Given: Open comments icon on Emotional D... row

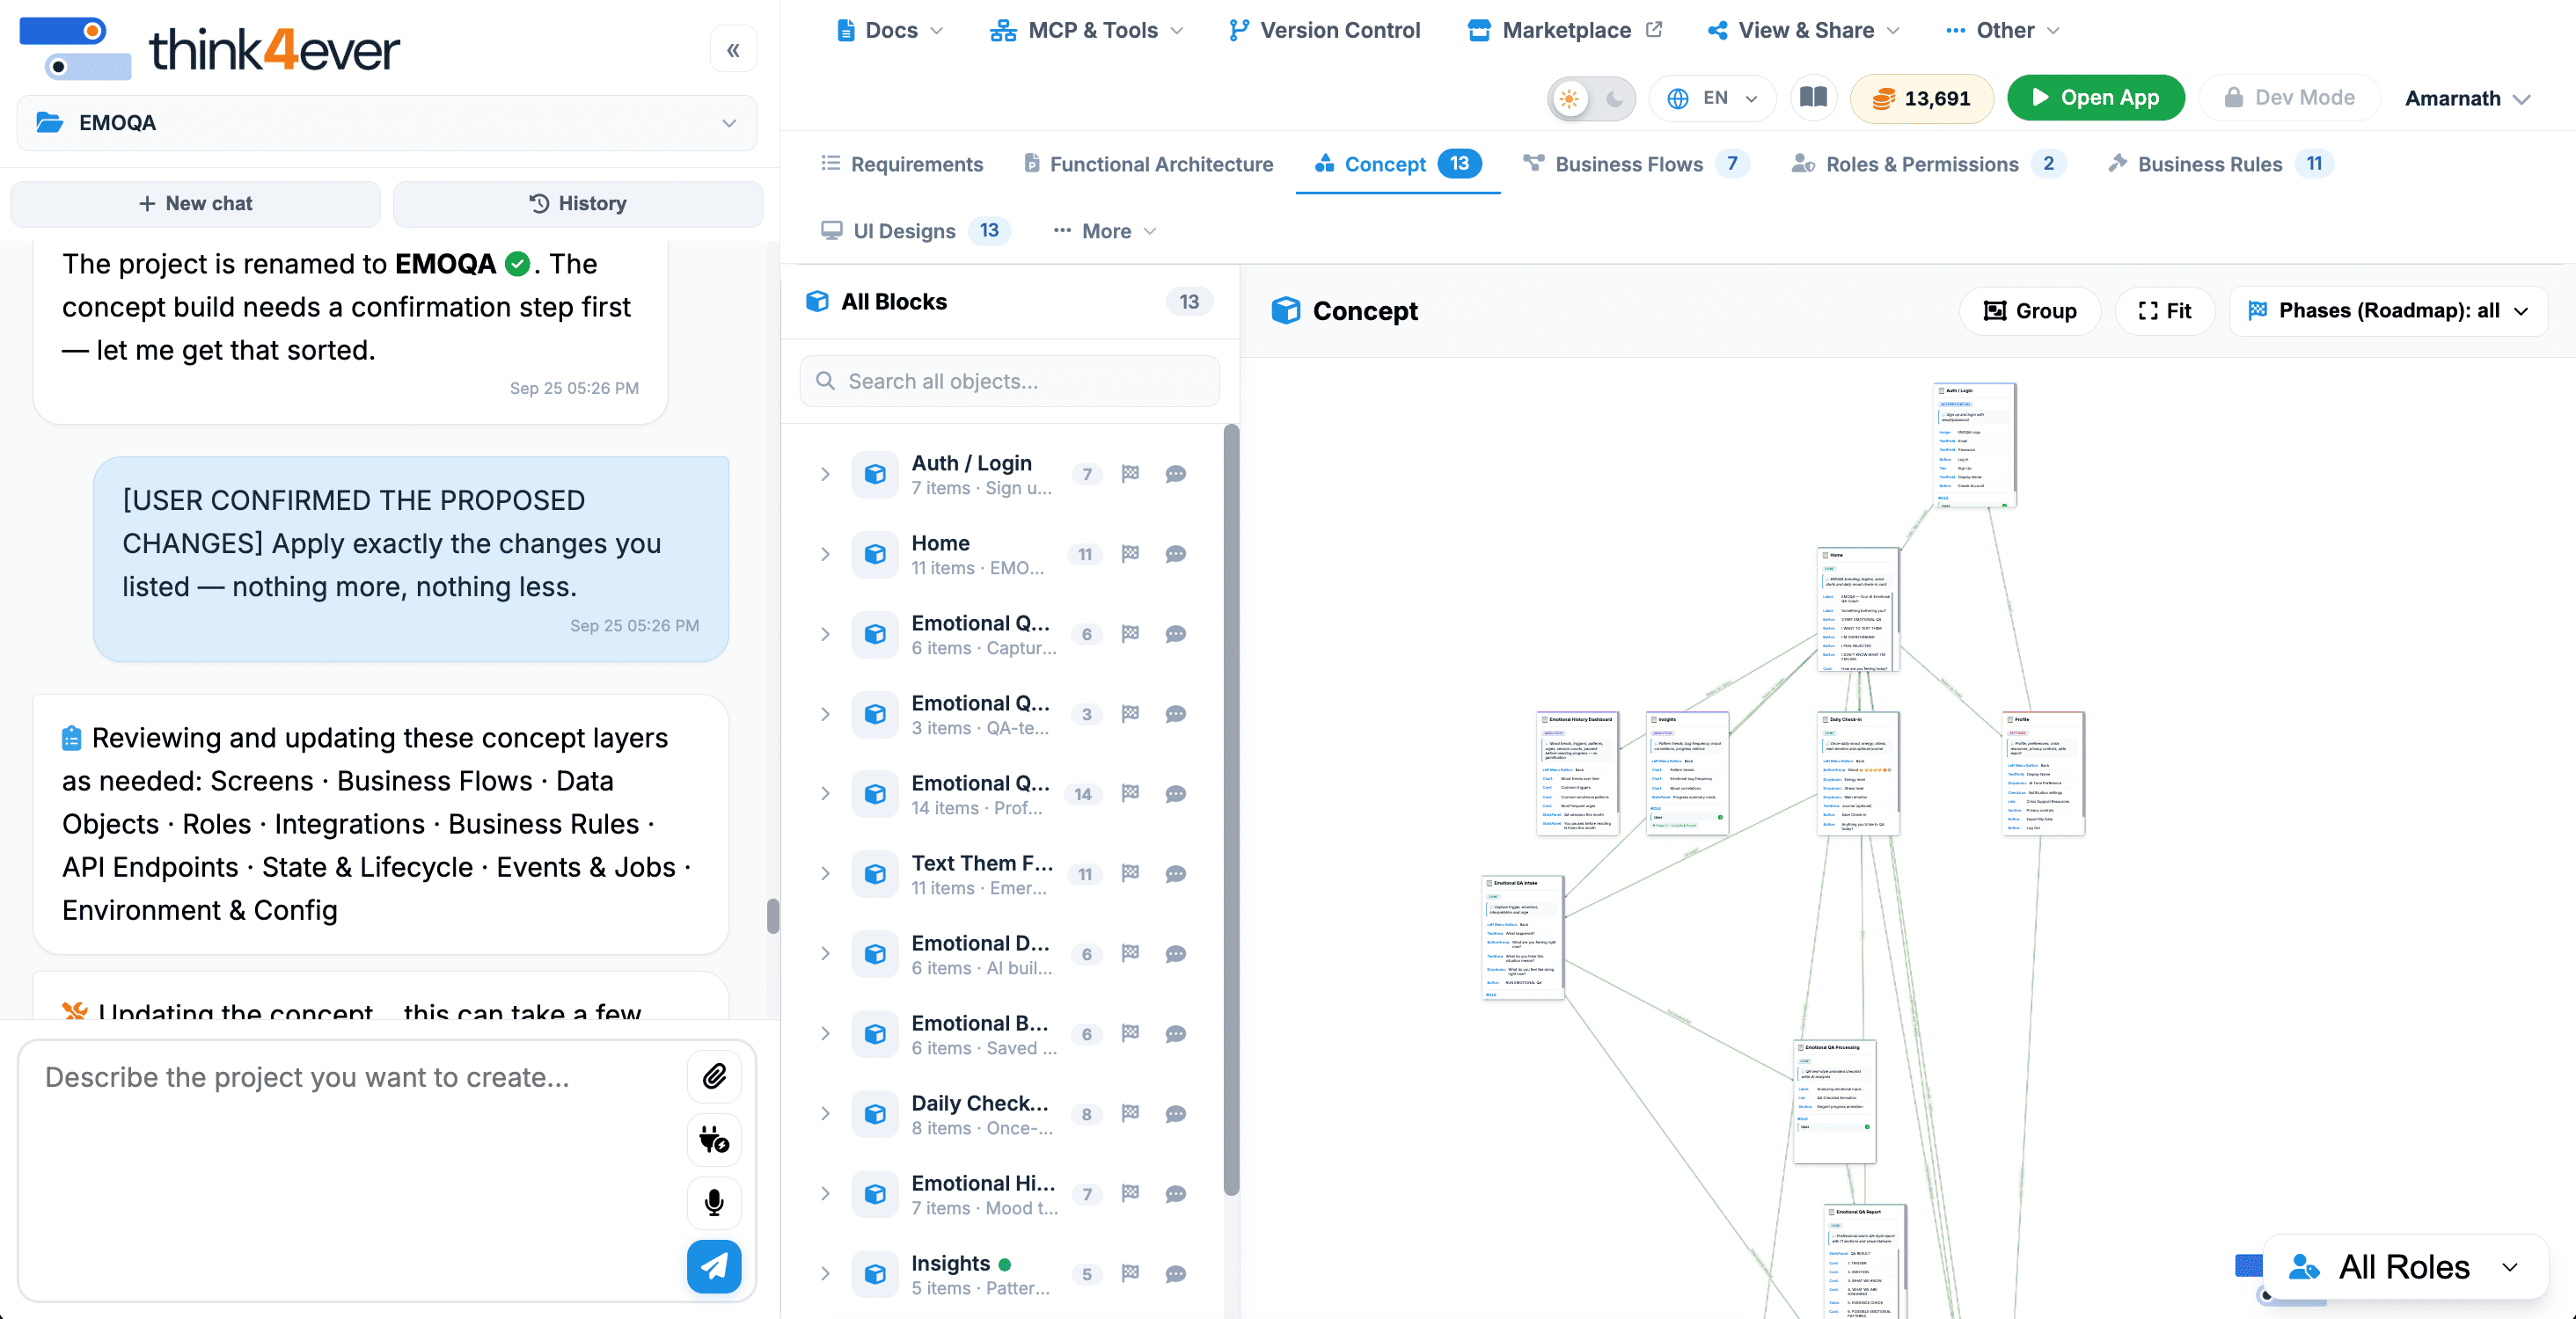Looking at the screenshot, I should click(1176, 953).
